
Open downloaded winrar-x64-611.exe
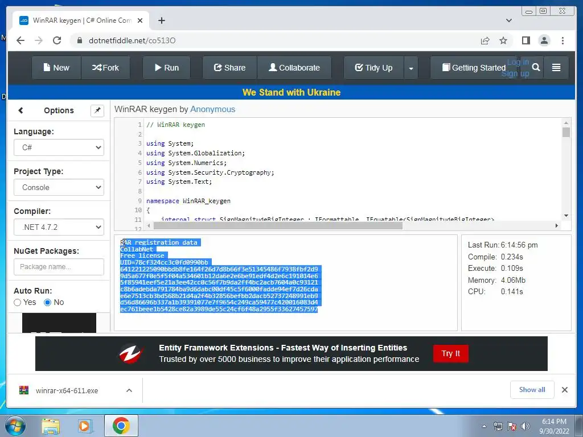67,390
